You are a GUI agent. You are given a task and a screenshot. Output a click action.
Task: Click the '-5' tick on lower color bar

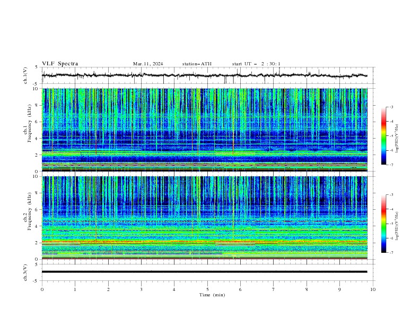point(391,224)
